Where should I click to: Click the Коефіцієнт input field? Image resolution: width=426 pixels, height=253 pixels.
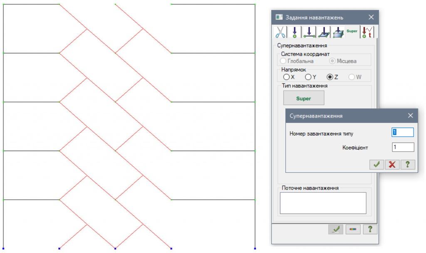tap(403, 147)
